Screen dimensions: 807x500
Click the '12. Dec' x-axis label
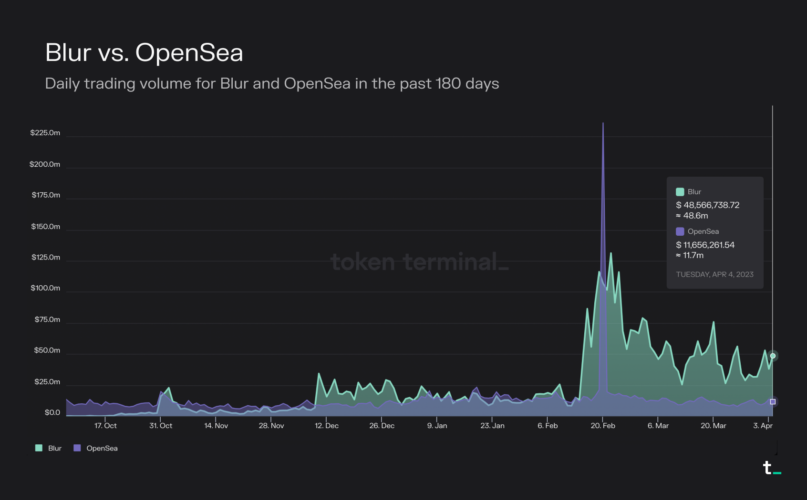pyautogui.click(x=327, y=426)
